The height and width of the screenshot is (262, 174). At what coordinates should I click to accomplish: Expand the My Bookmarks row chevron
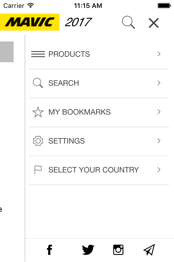tap(159, 112)
